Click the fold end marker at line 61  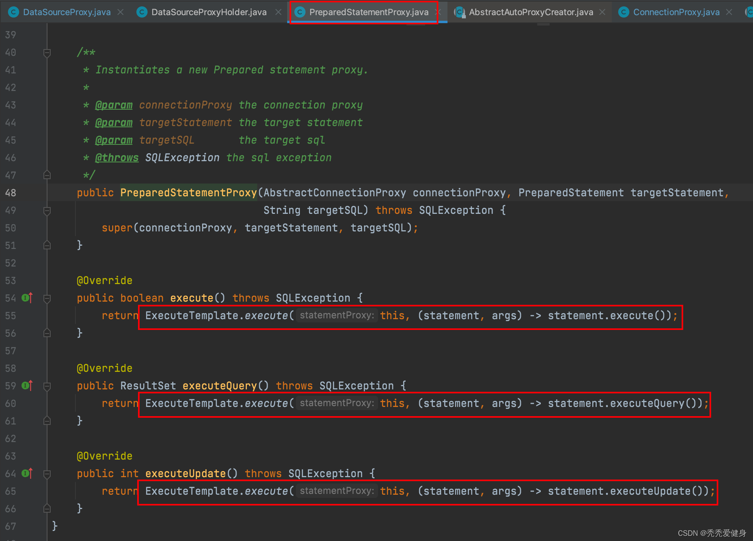pyautogui.click(x=47, y=421)
